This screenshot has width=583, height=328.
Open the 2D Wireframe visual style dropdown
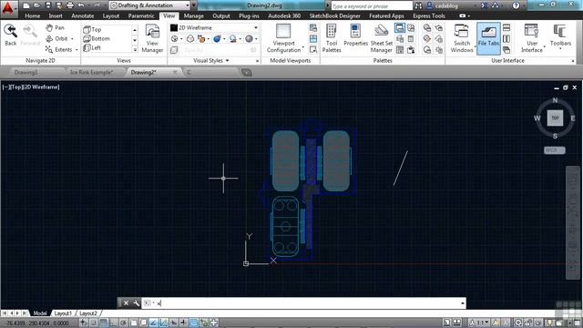pyautogui.click(x=214, y=27)
